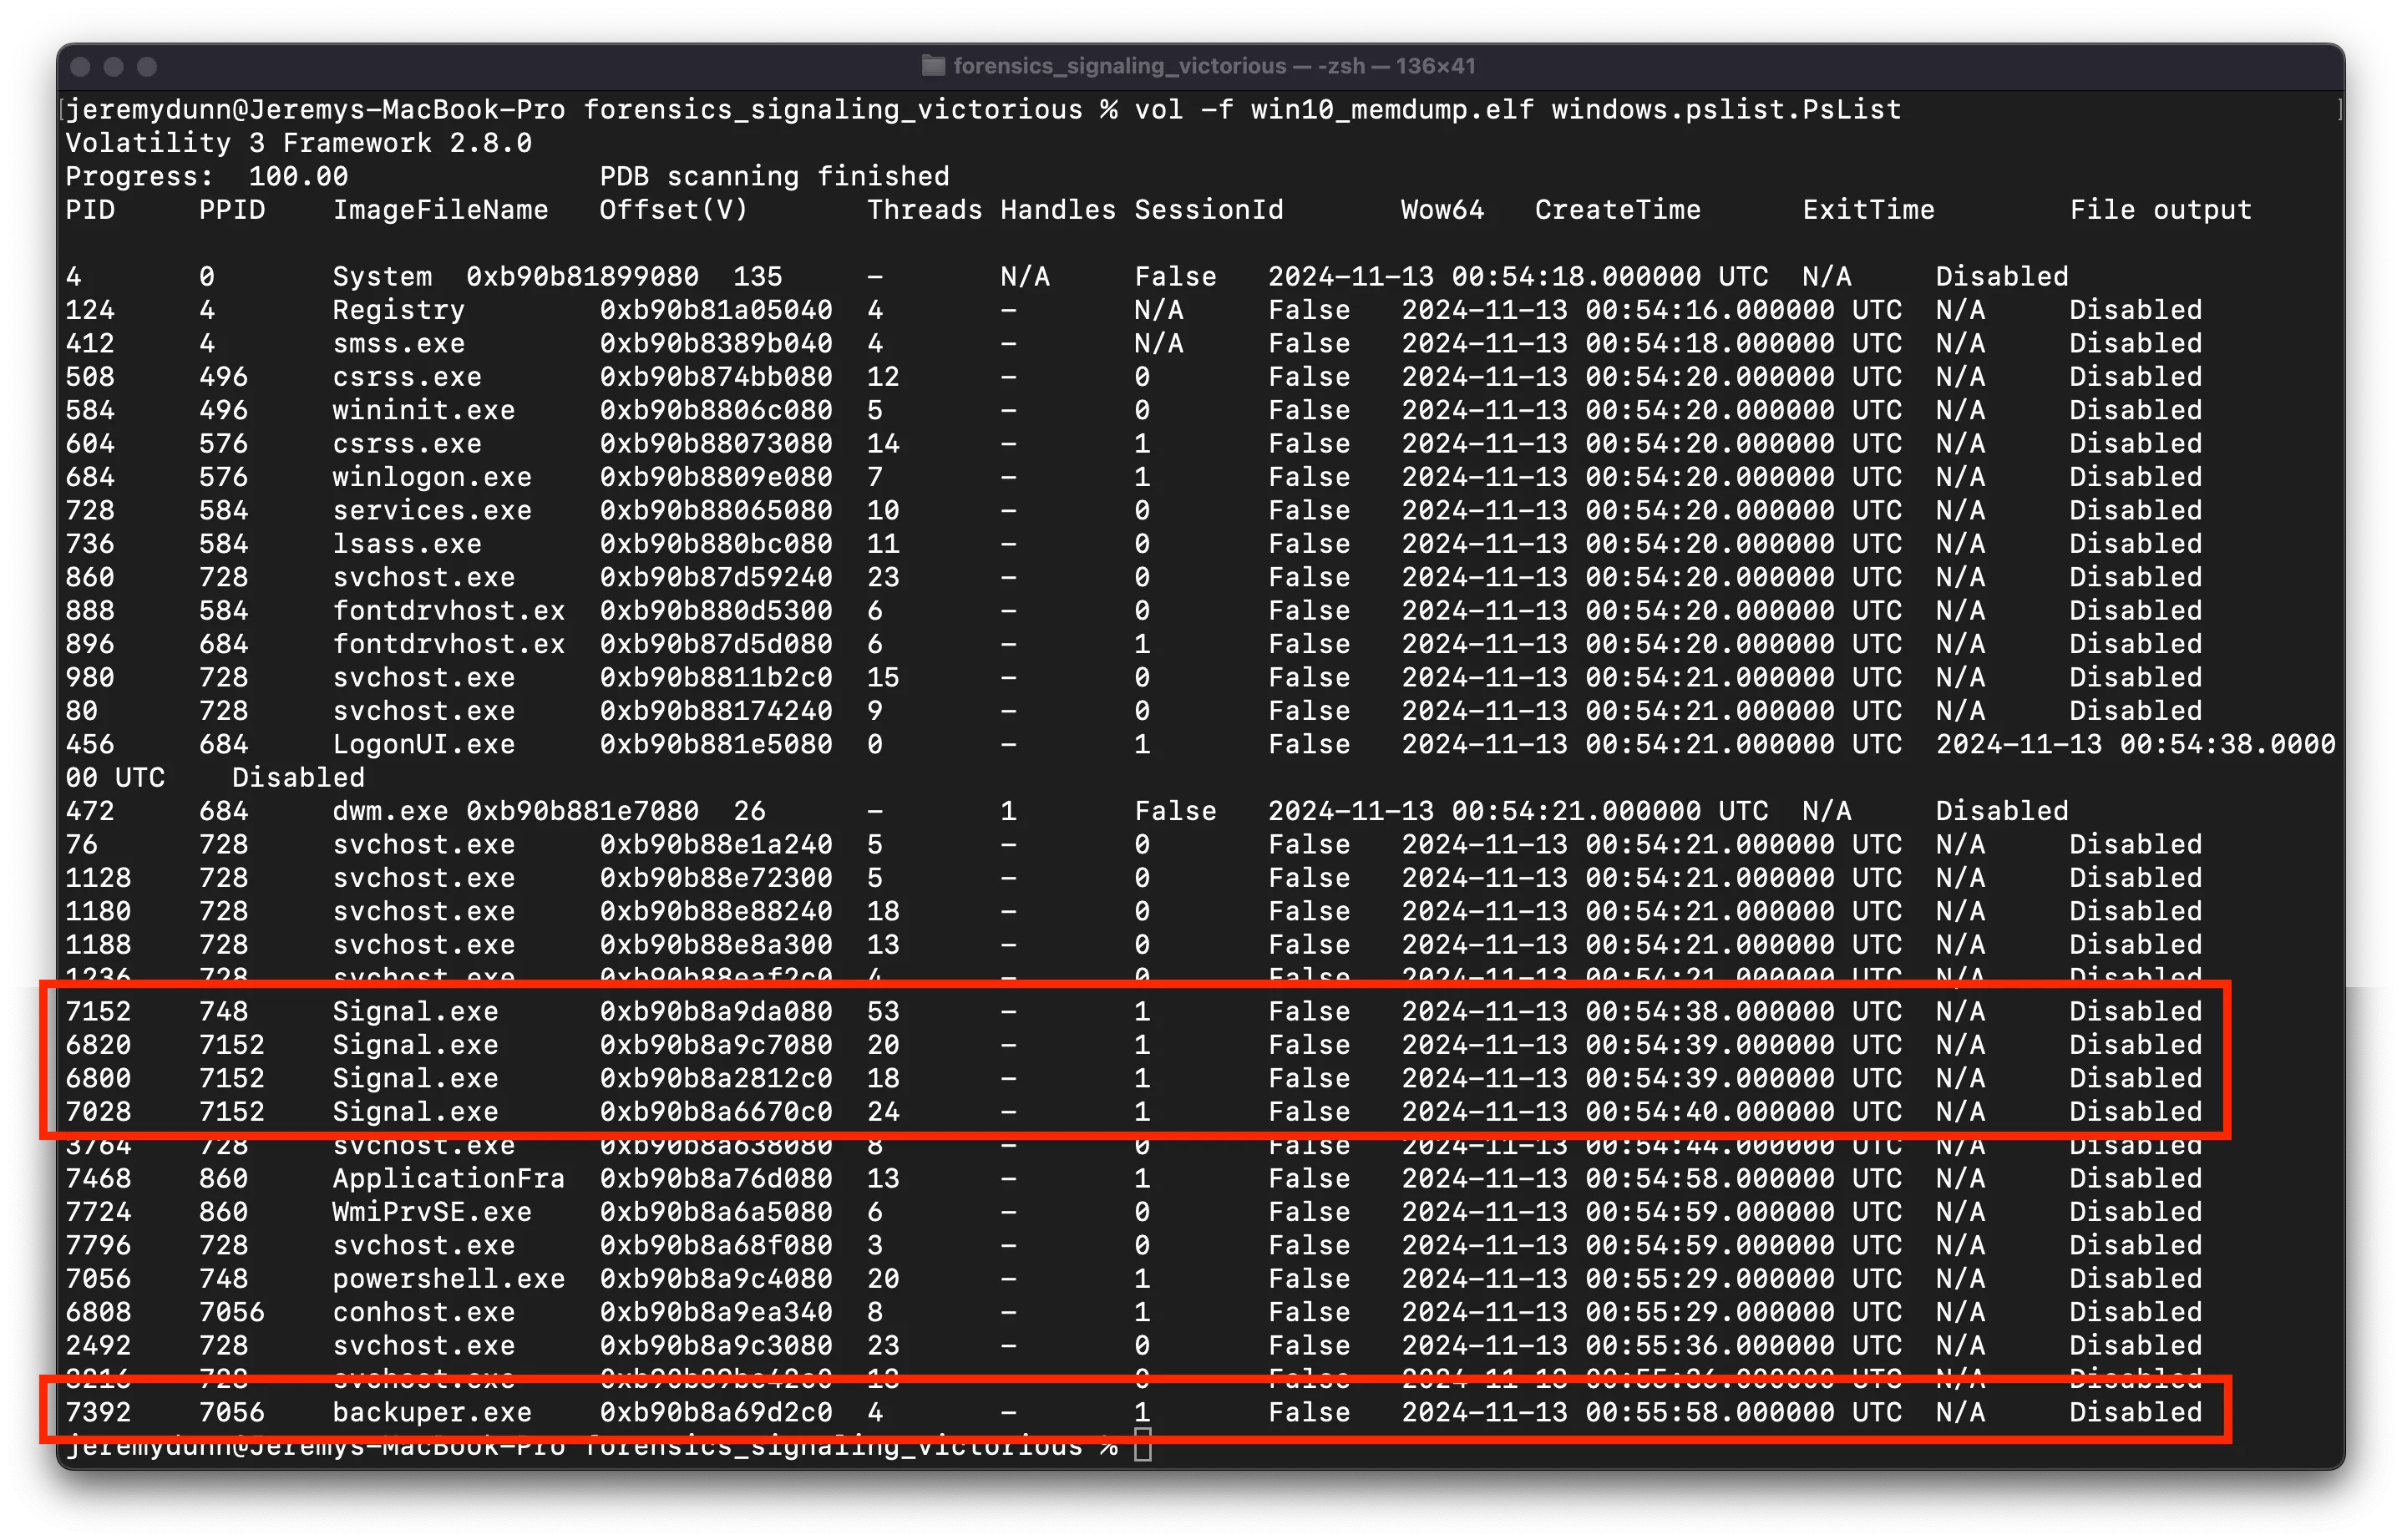The width and height of the screenshot is (2402, 1540).
Task: Click PID 6820 in the Signal.exe row
Action: [98, 1045]
